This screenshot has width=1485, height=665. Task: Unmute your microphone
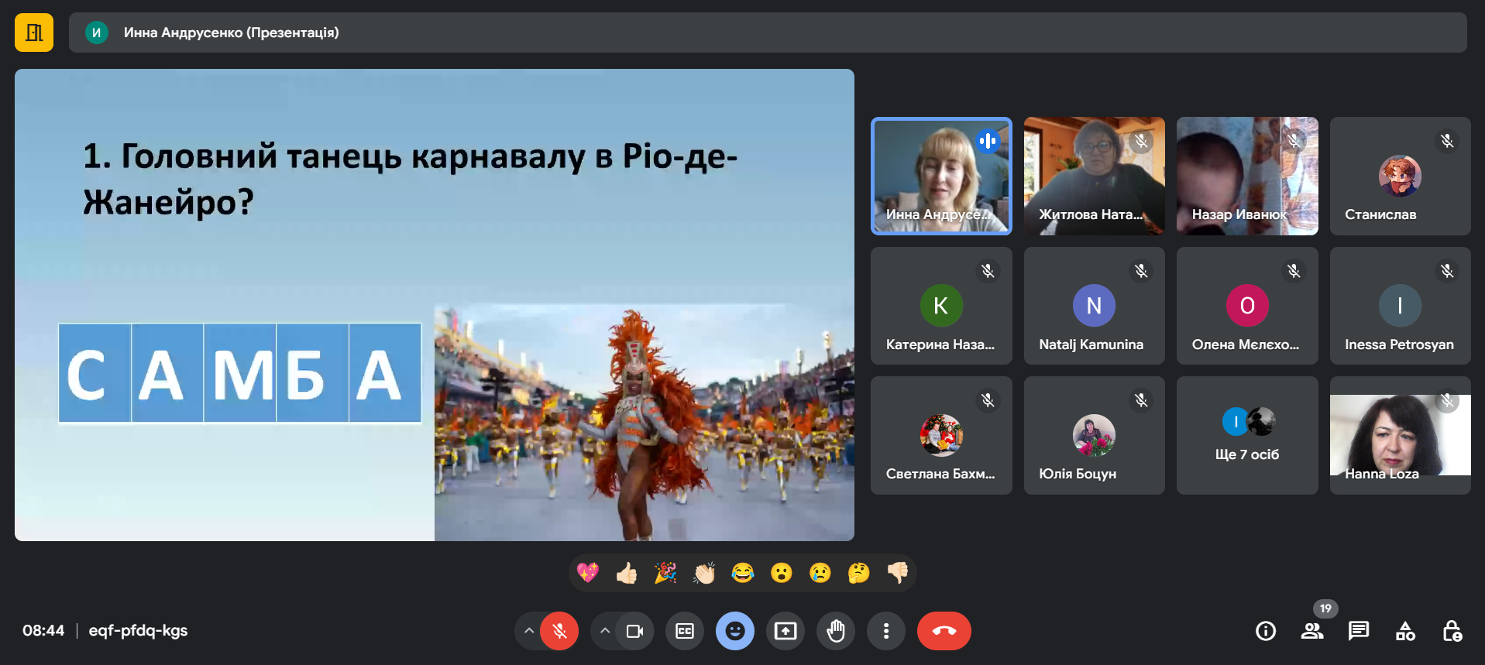[x=559, y=631]
